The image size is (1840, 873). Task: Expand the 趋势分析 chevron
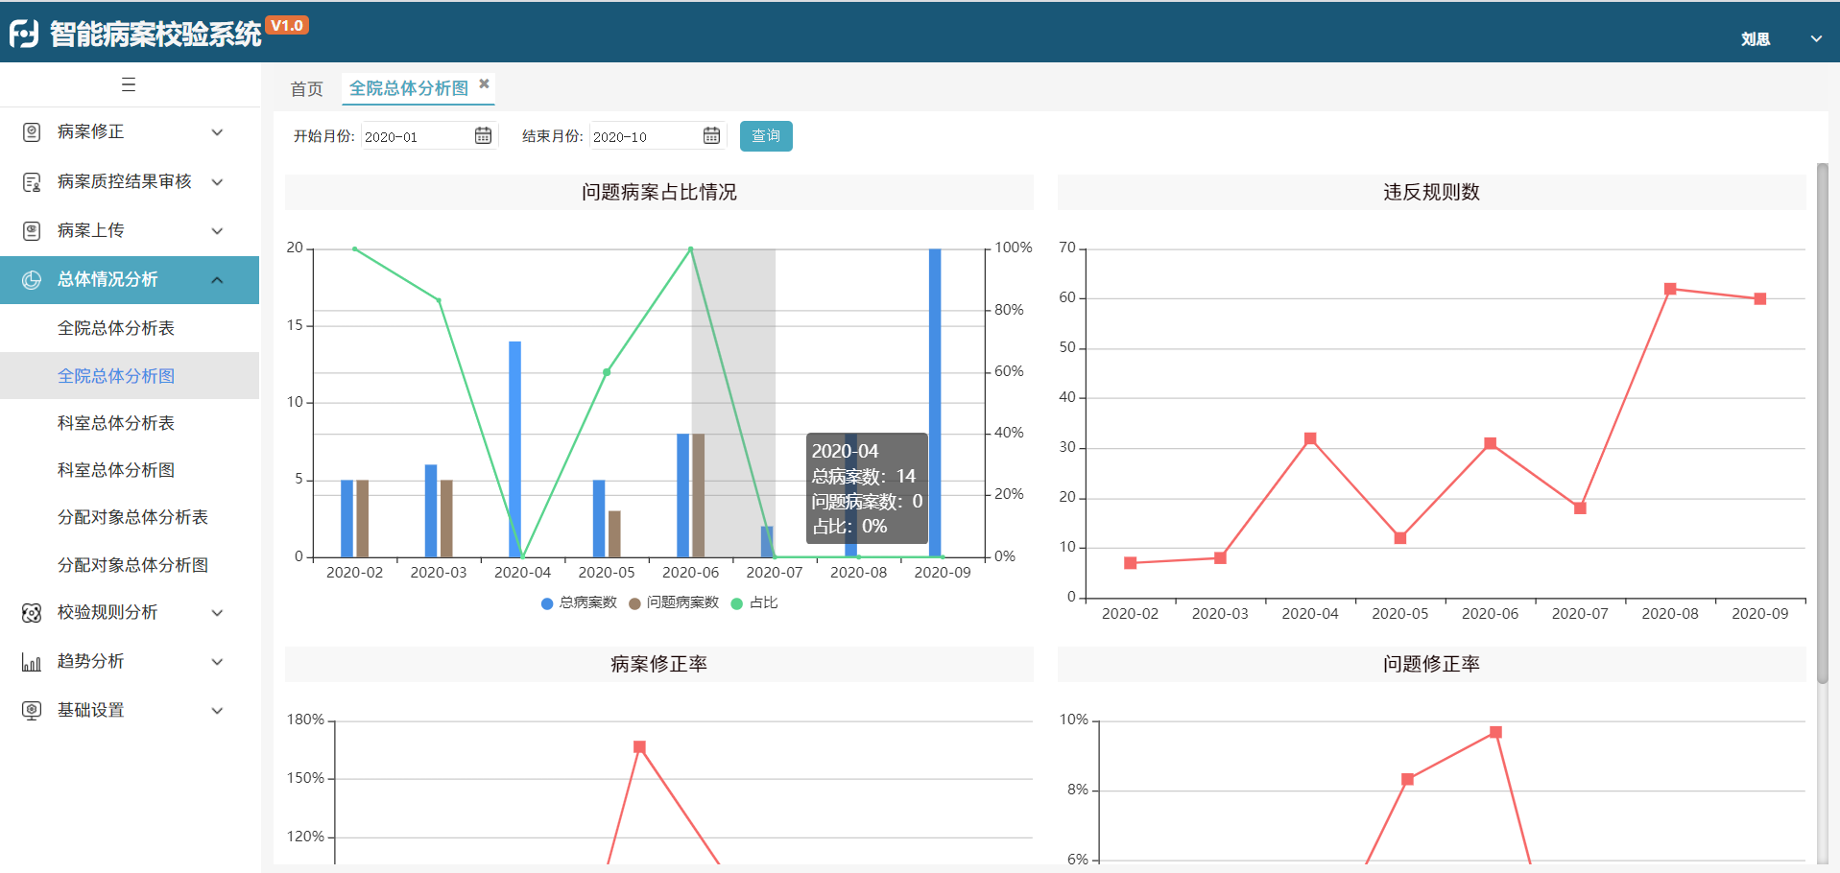(x=217, y=662)
